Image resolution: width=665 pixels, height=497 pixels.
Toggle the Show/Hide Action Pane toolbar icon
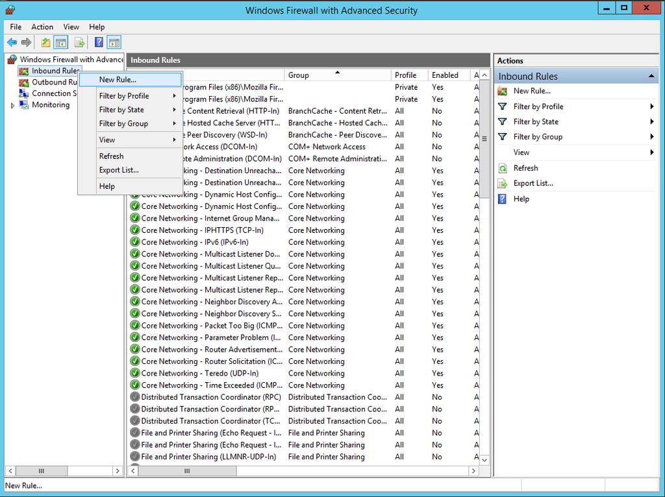click(x=114, y=42)
